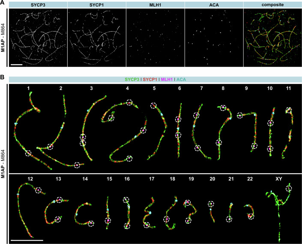Click the circled MLH1 focus on the XY chromosome
The image size is (302, 244).
289,188
